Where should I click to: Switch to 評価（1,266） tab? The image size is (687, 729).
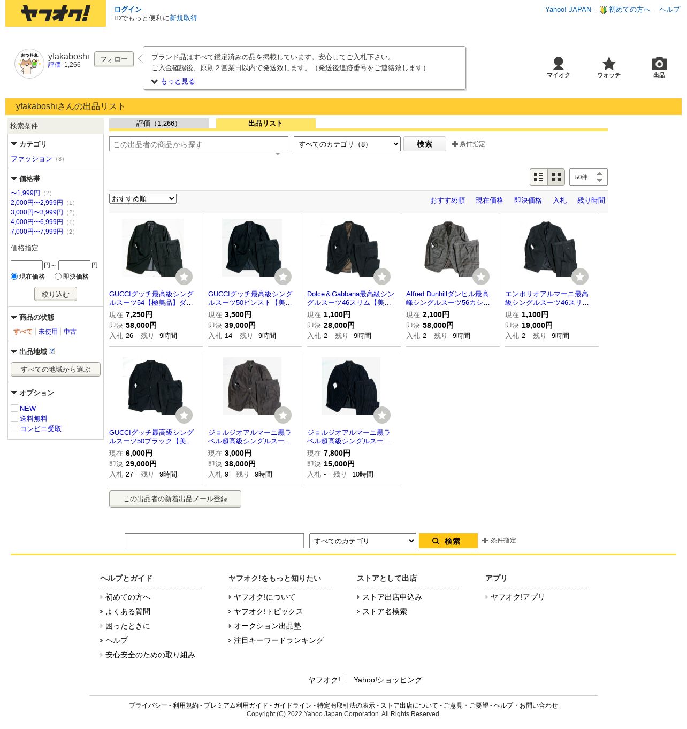click(x=159, y=124)
